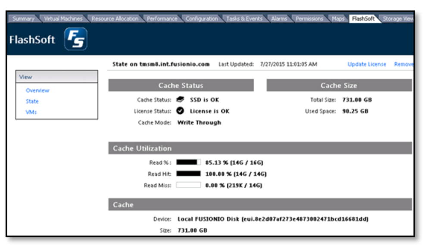Click the Read Miss utilization bar
431x252 pixels.
click(188, 185)
